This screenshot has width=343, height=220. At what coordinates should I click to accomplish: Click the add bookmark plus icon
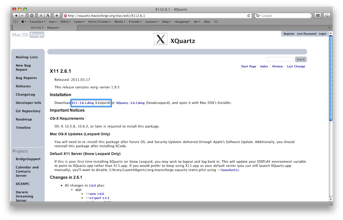click(x=57, y=15)
